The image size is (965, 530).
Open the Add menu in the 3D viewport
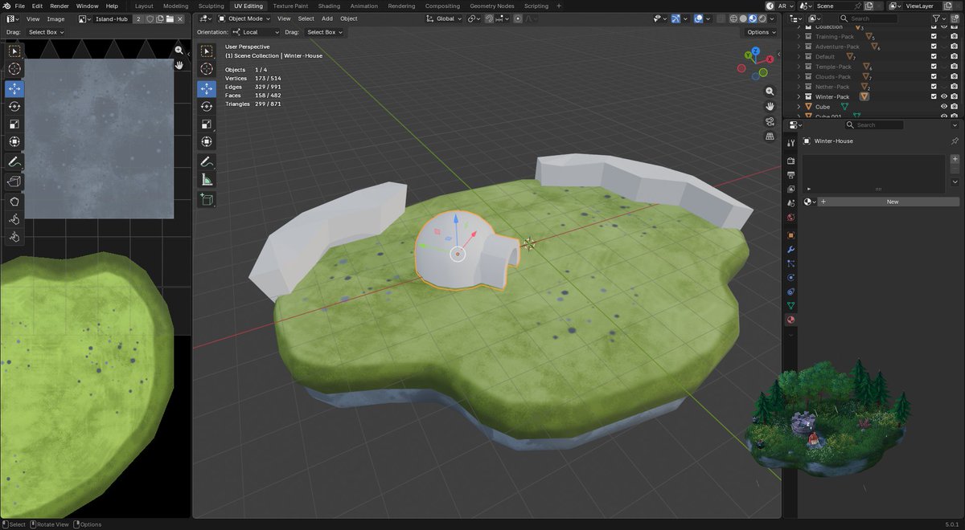327,18
